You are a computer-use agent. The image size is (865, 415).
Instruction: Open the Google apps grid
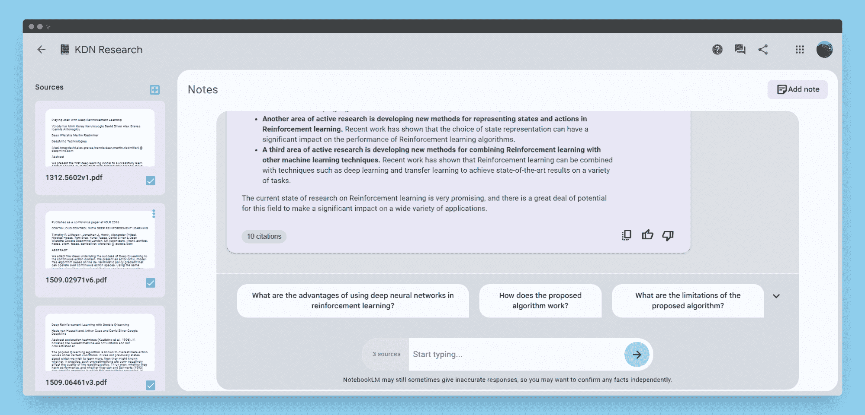coord(800,50)
